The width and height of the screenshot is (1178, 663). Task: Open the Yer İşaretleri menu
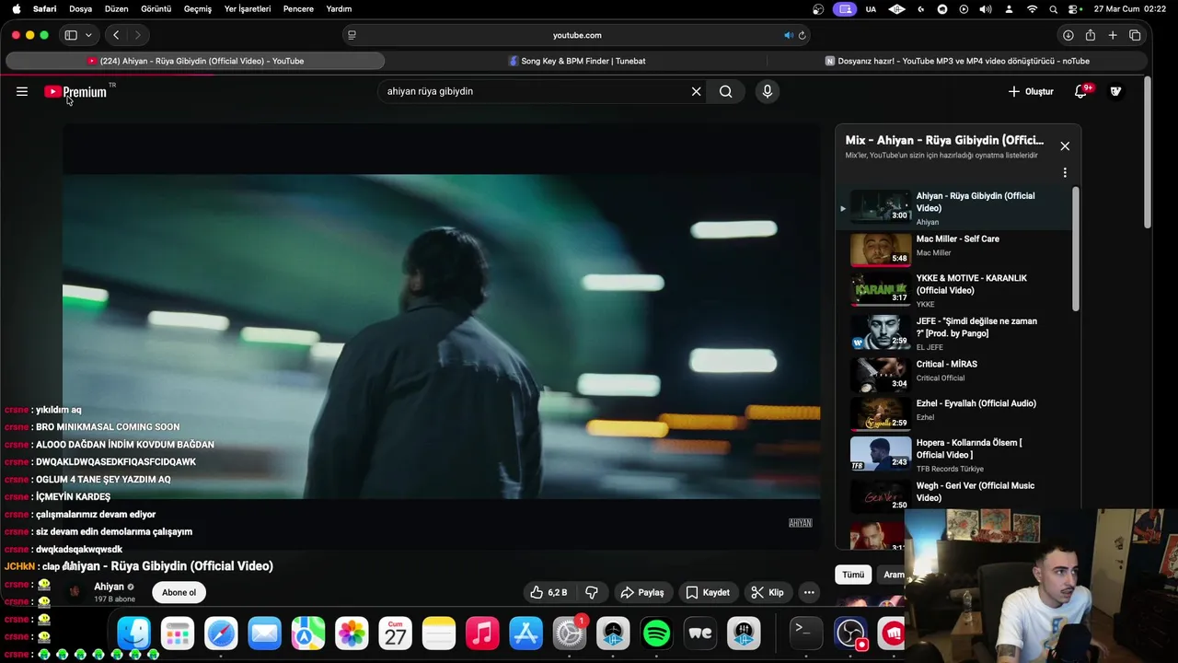coord(248,9)
